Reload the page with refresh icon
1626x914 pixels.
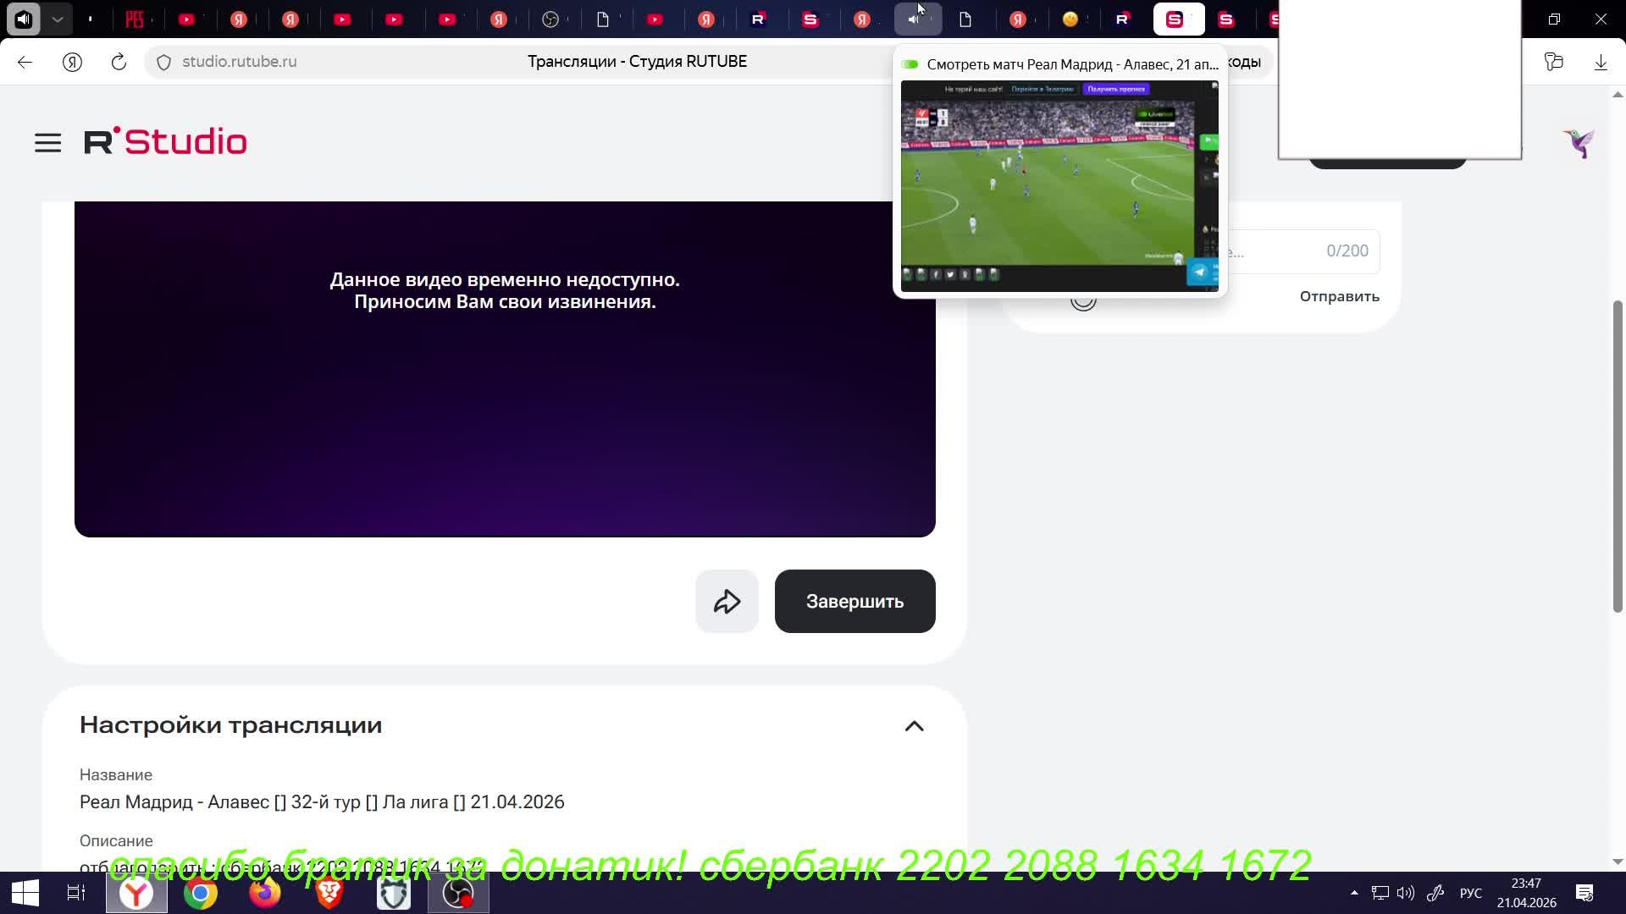(119, 62)
